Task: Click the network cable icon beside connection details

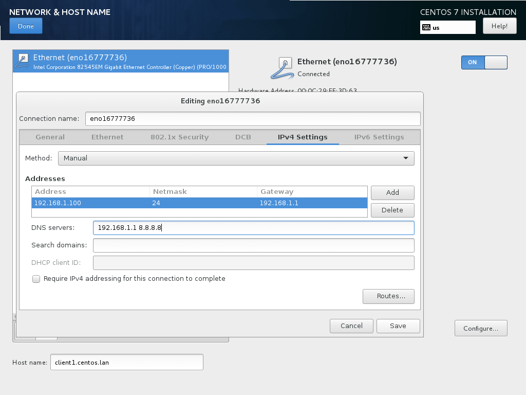Action: tap(283, 67)
